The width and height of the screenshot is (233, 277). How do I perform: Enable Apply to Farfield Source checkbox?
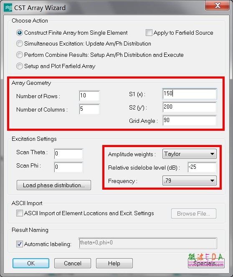click(x=149, y=33)
